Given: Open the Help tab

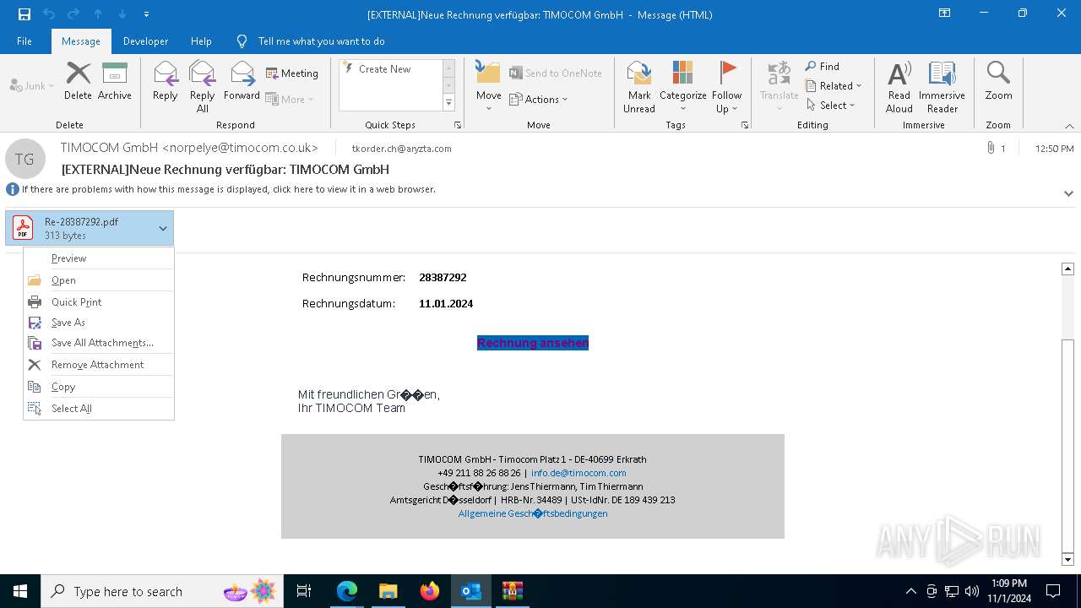Looking at the screenshot, I should pyautogui.click(x=201, y=41).
